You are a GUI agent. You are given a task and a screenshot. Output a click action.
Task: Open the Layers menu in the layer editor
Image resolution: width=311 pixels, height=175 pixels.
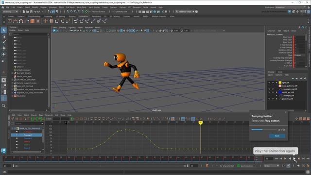click(x=271, y=75)
